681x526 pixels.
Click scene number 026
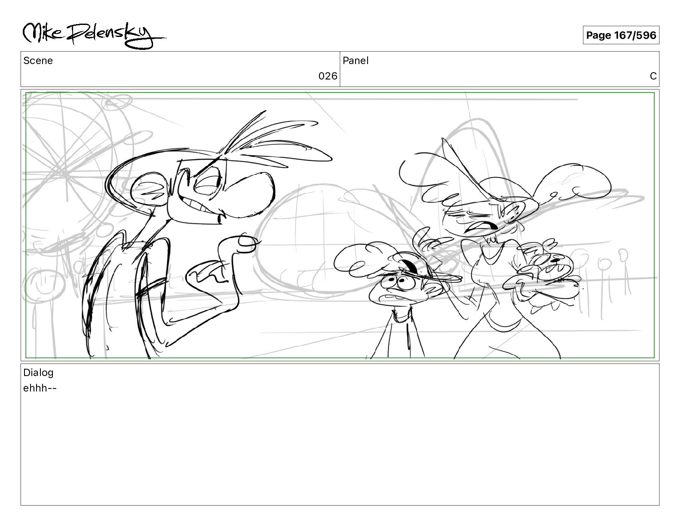(x=328, y=76)
